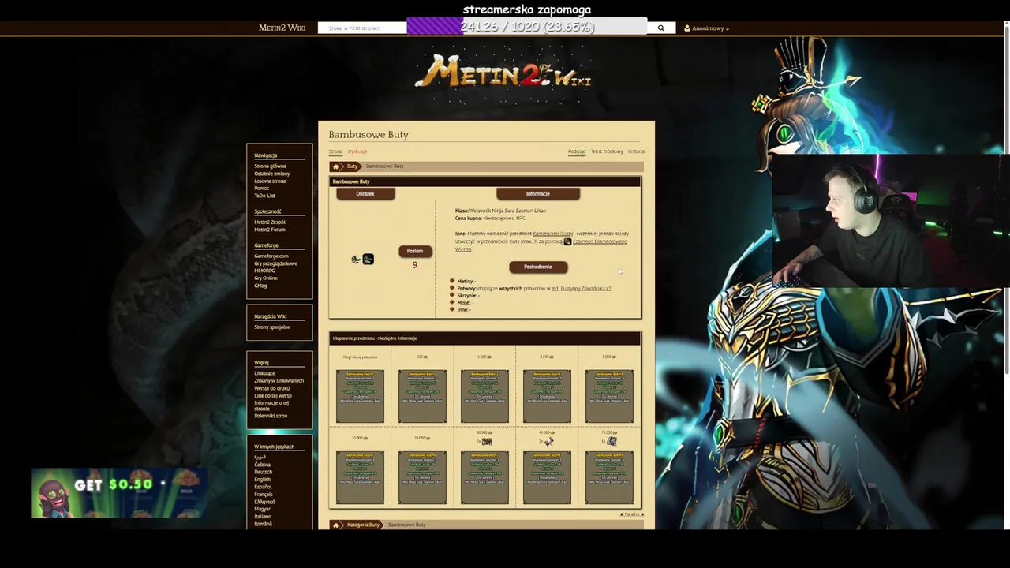
Task: Click the Metin2 PL Wiki logo
Action: point(503,72)
